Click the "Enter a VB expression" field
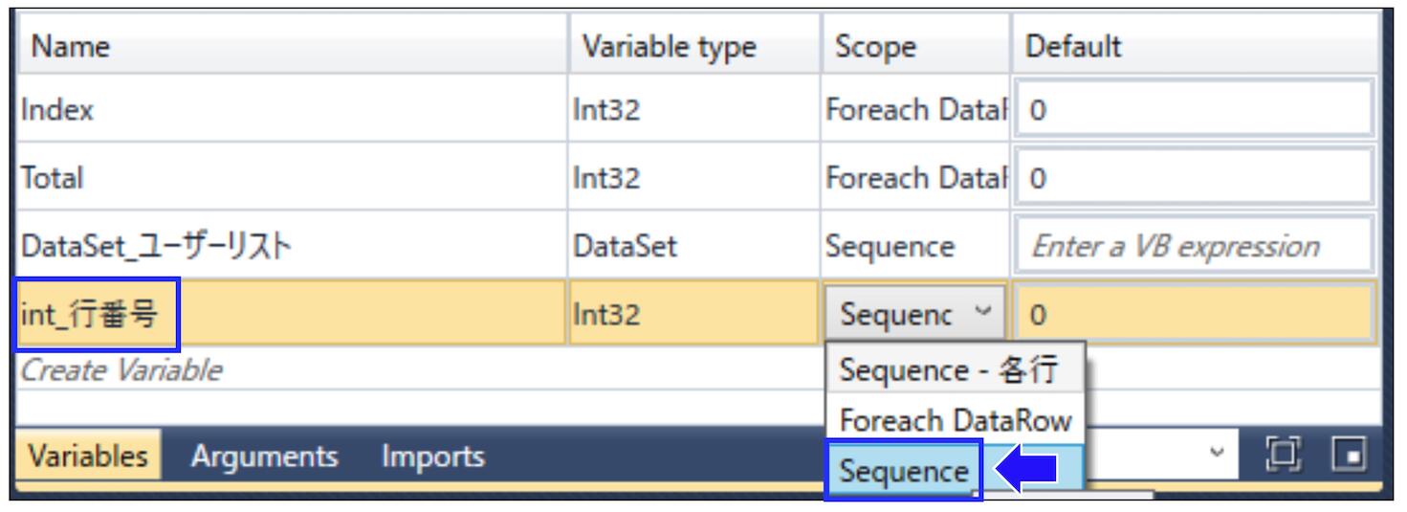The height and width of the screenshot is (512, 1407). click(x=1194, y=246)
